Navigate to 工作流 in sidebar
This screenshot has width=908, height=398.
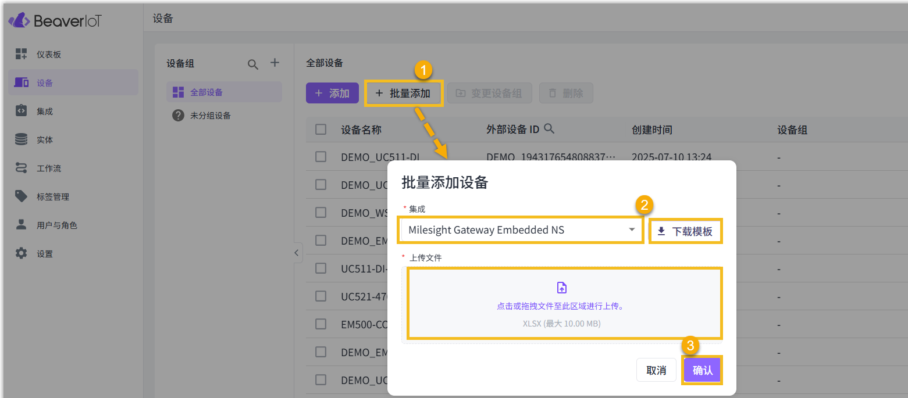[x=49, y=168]
